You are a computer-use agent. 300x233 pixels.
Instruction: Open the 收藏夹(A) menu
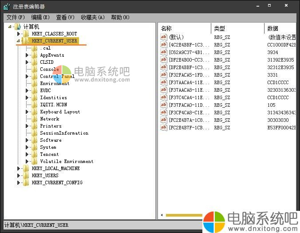92,17
